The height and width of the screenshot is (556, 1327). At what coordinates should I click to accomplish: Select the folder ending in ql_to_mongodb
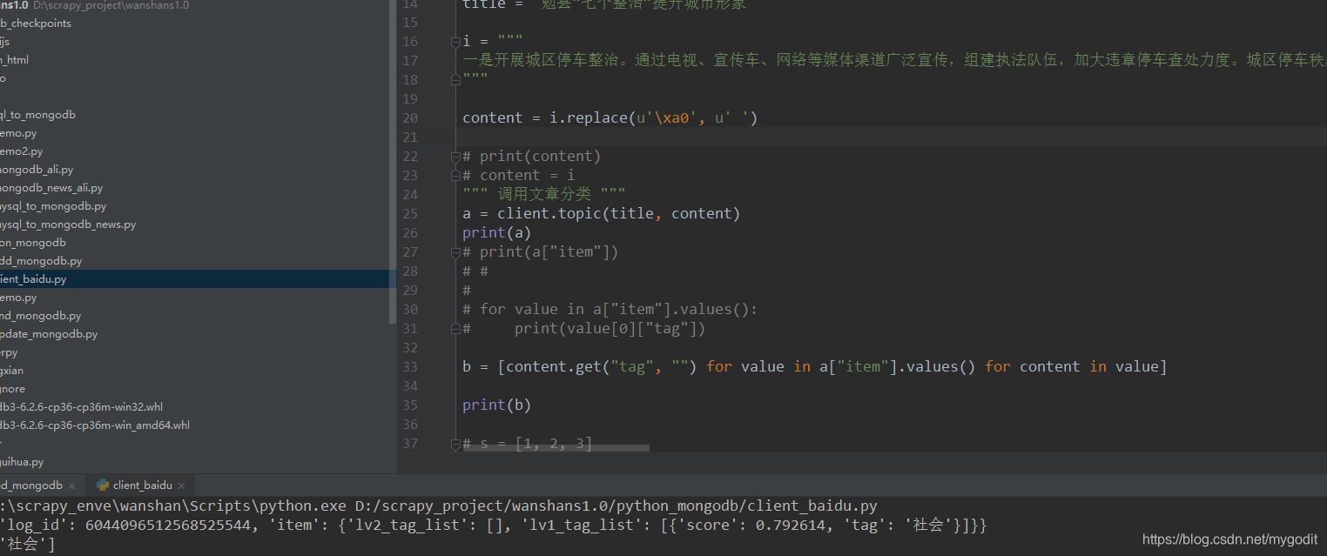coord(37,115)
